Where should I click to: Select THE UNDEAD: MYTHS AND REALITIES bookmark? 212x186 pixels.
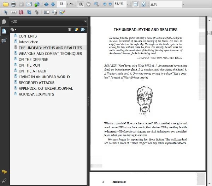pos(50,48)
